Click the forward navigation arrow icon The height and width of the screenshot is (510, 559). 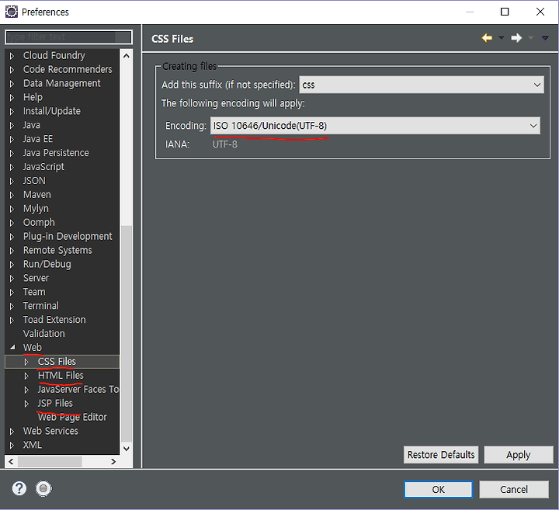click(x=516, y=38)
